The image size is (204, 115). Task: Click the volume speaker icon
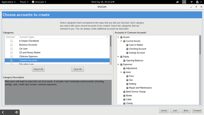pyautogui.click(x=17, y=112)
